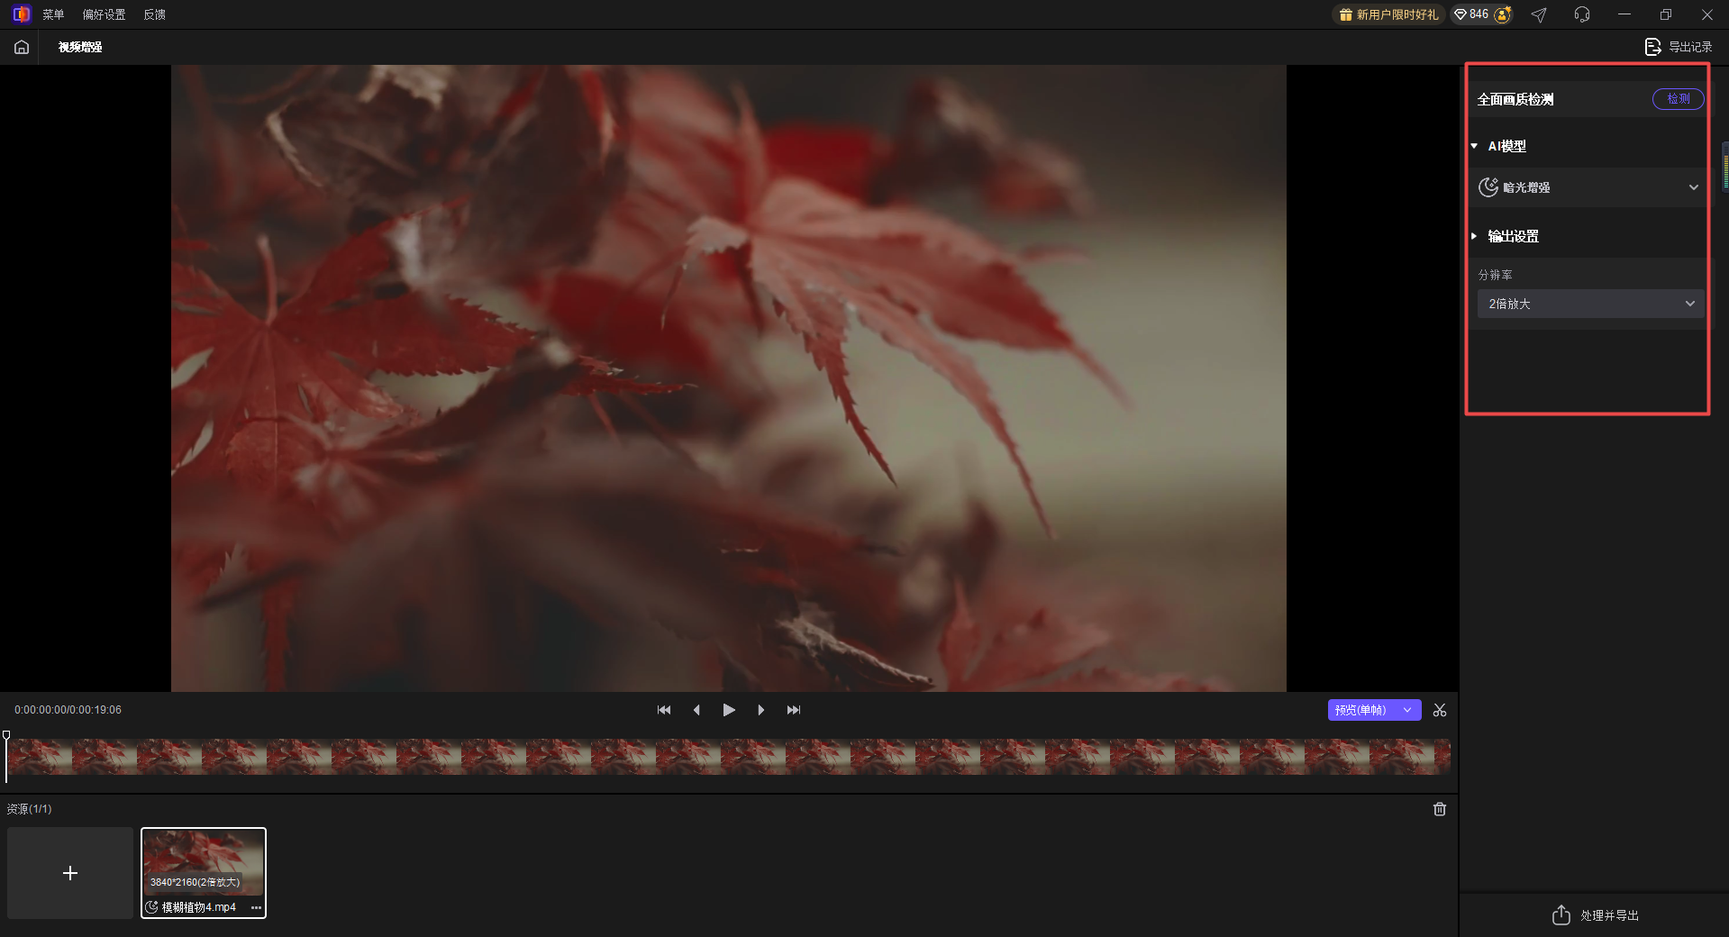Expand the 输出设置 section

click(x=1475, y=236)
